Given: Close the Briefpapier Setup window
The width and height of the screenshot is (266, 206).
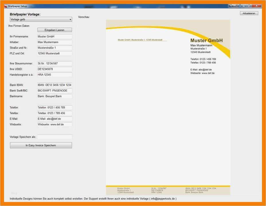Looking at the screenshot, I should tap(257, 6).
